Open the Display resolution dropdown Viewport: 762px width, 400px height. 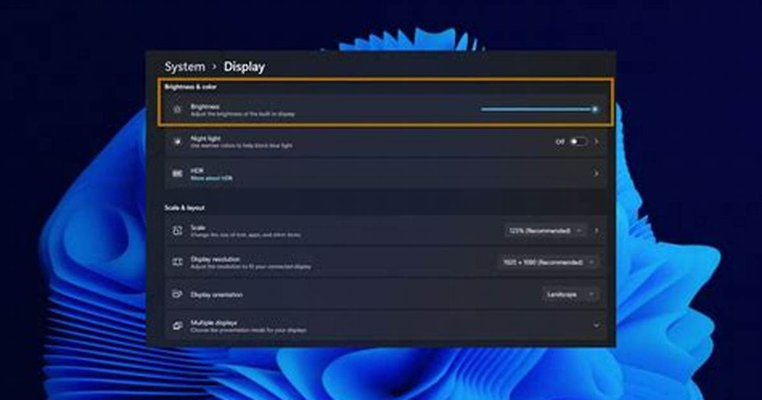click(548, 262)
